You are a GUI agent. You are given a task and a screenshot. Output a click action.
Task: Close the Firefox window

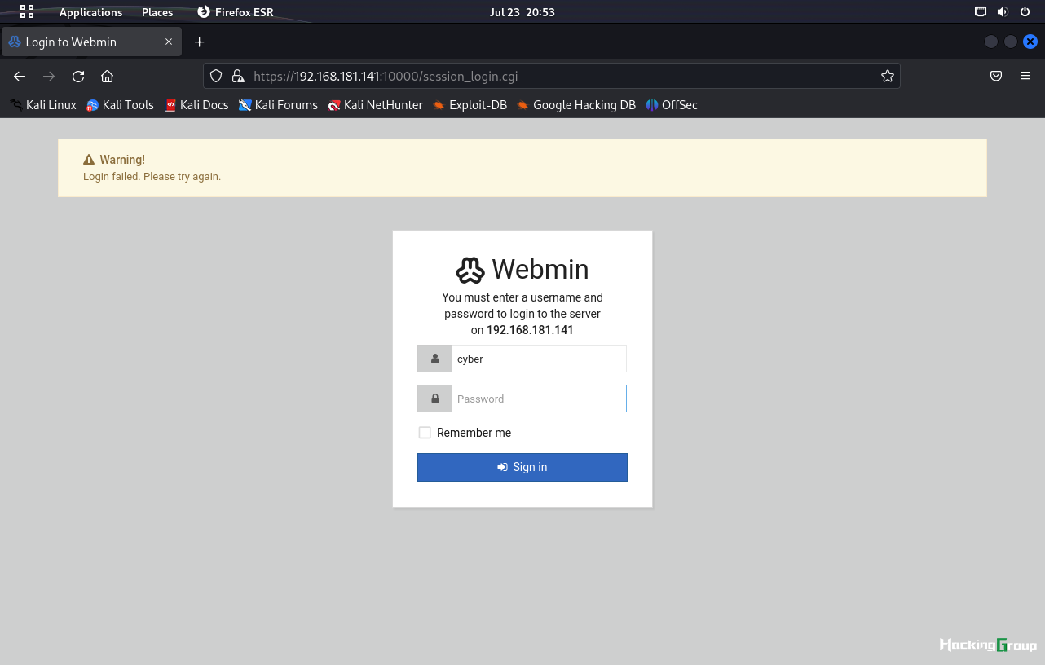1030,42
